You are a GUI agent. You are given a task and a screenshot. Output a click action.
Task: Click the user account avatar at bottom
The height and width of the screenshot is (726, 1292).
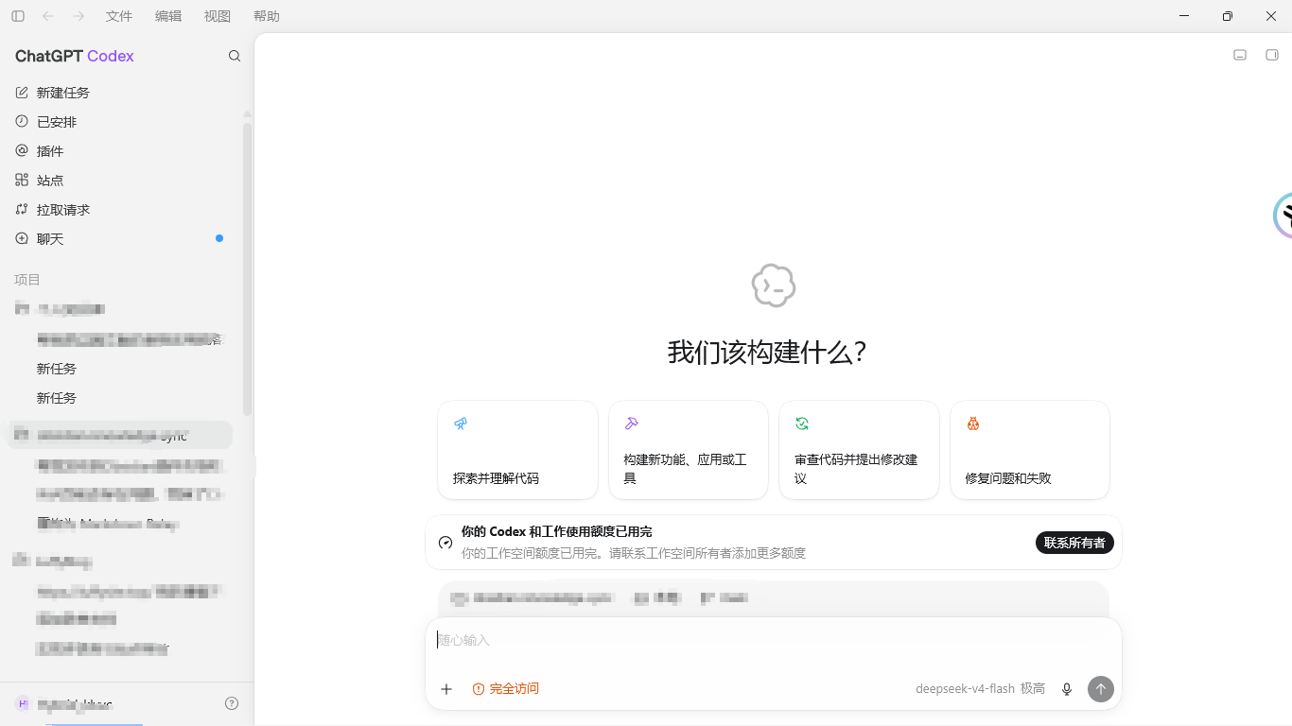click(23, 703)
